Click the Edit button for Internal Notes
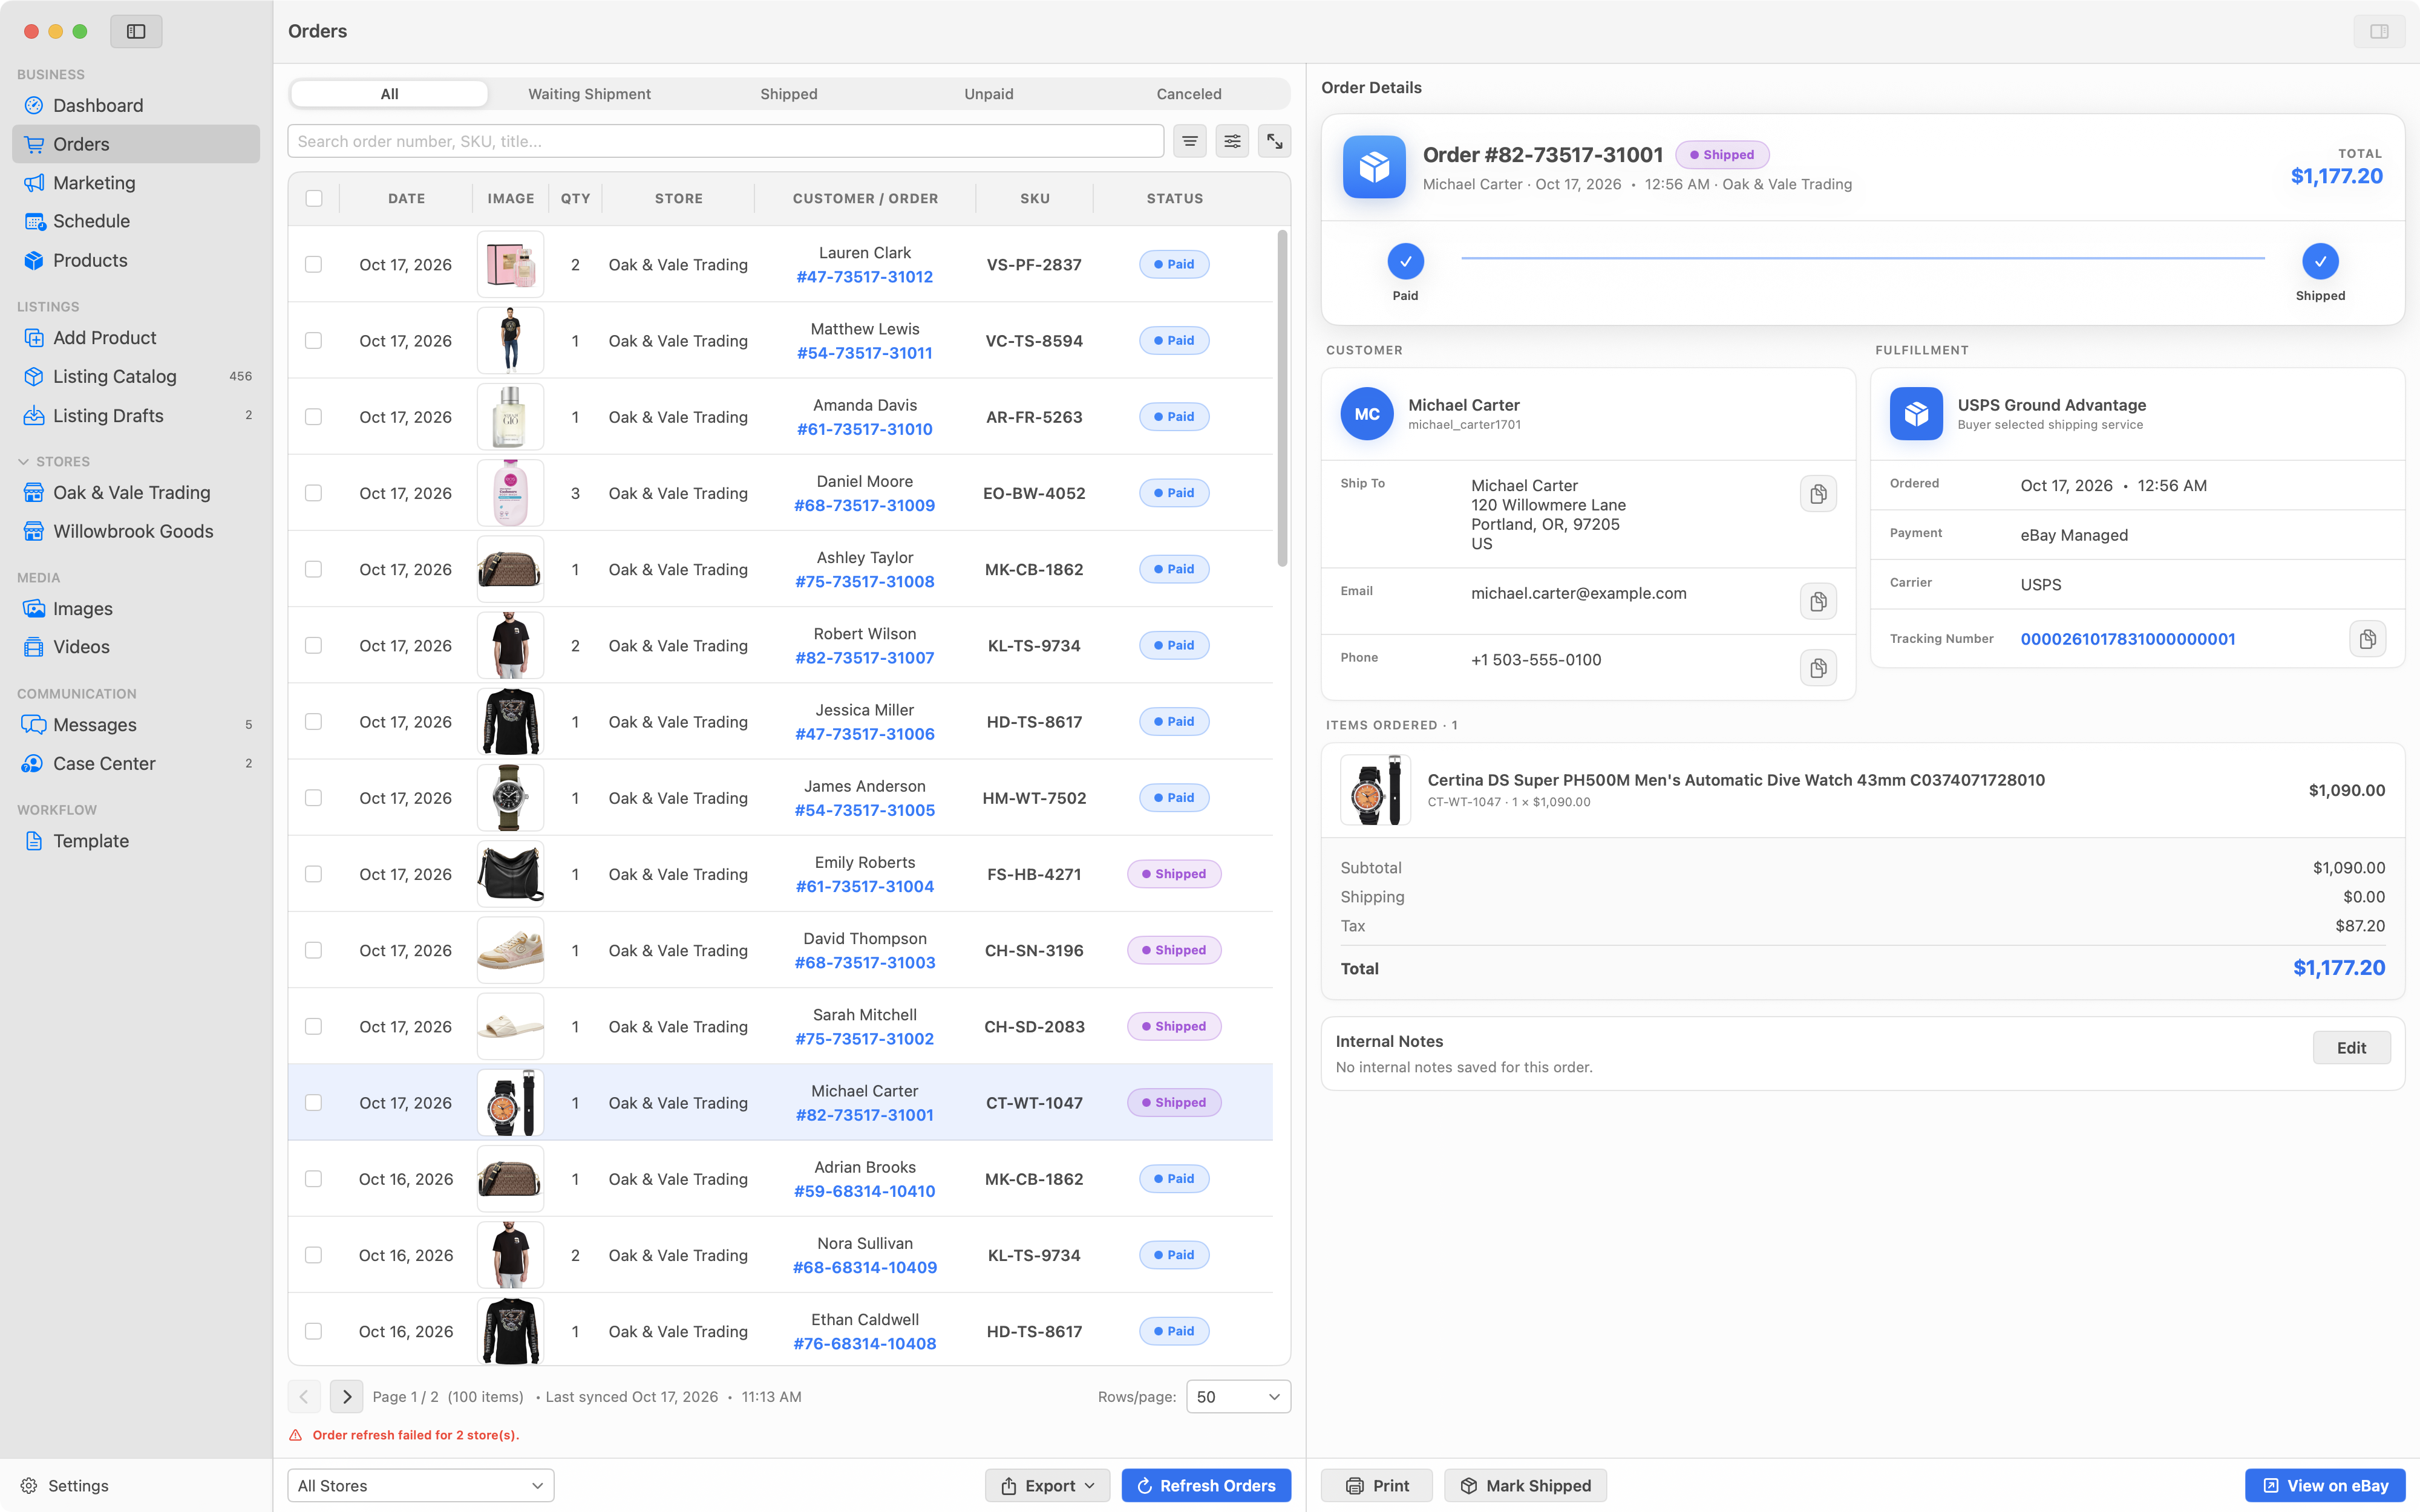The image size is (2420, 1512). point(2351,1048)
